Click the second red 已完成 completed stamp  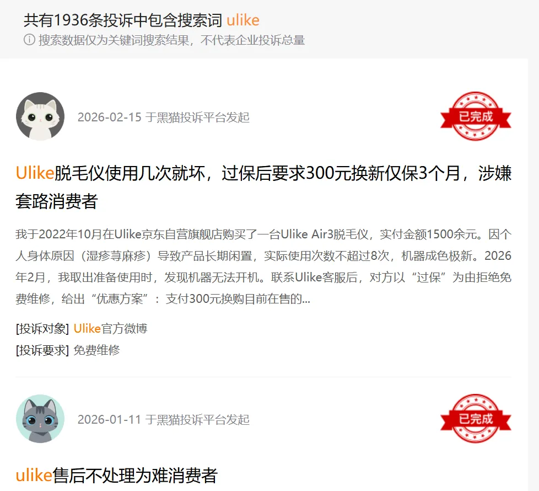click(x=476, y=419)
